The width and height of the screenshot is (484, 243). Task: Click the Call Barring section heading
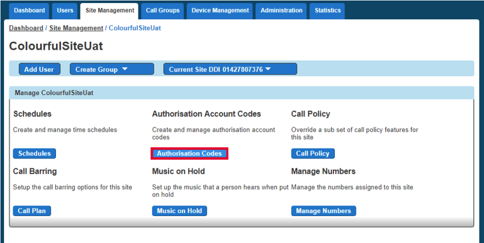click(x=35, y=171)
